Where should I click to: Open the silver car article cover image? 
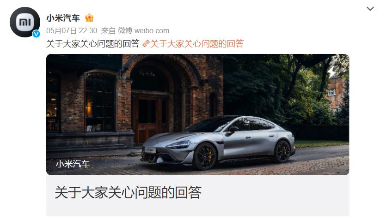(x=198, y=114)
